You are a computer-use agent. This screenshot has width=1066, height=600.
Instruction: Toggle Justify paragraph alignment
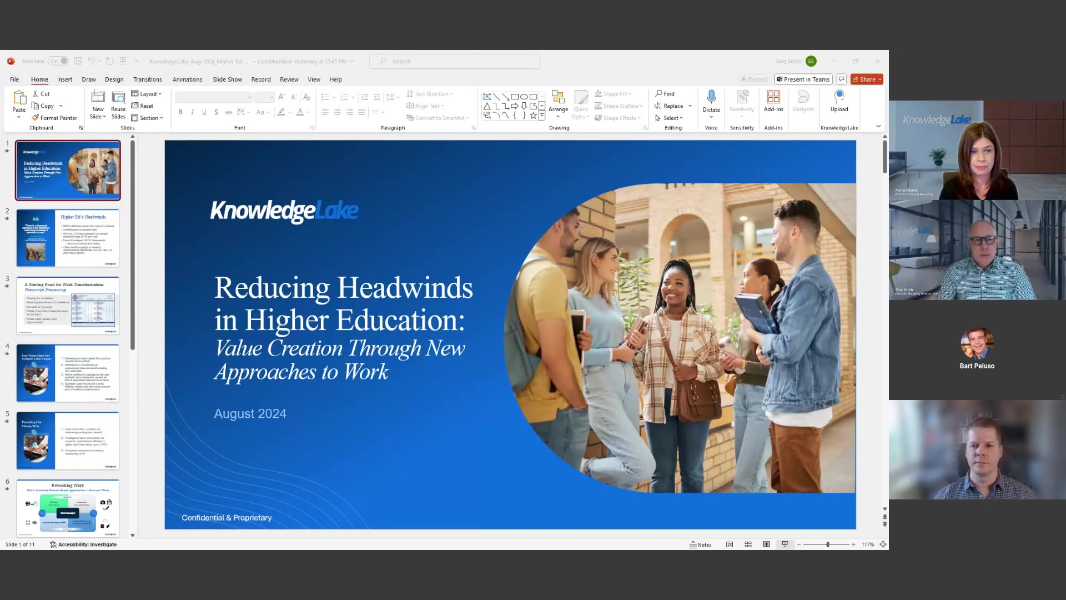pos(361,112)
